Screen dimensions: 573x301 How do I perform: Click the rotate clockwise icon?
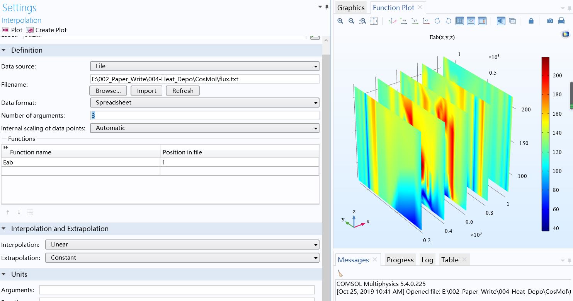(437, 21)
